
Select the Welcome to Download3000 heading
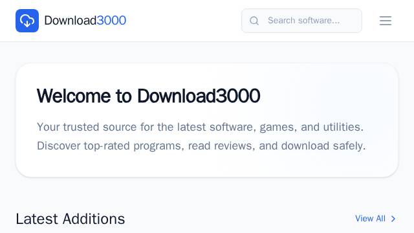[148, 96]
